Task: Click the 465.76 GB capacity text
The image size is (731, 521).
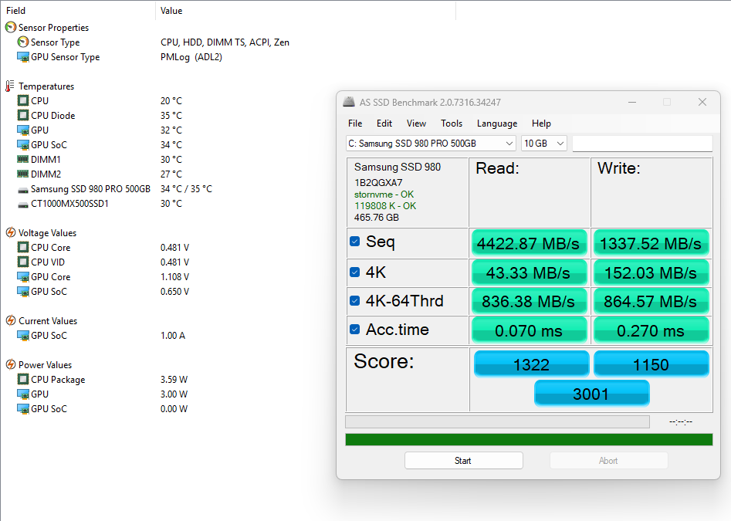Action: coord(377,218)
